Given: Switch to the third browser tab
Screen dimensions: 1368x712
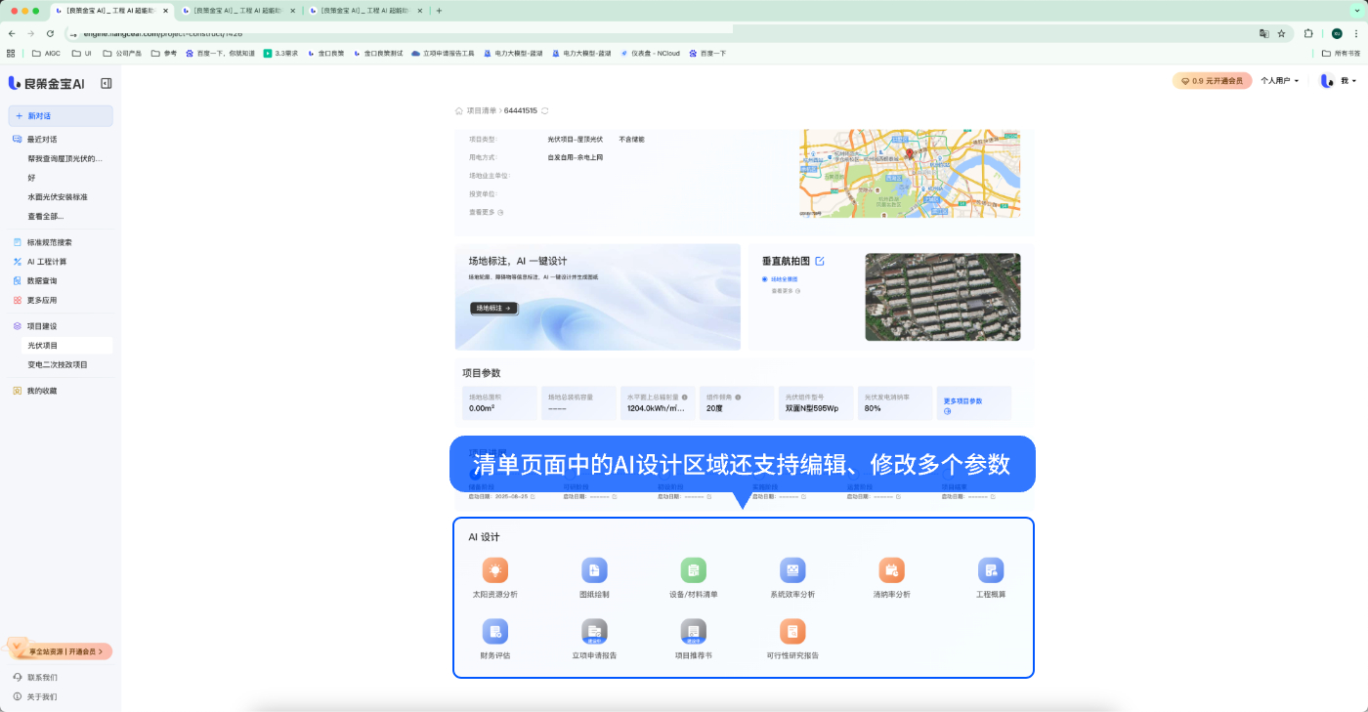Looking at the screenshot, I should point(366,11).
